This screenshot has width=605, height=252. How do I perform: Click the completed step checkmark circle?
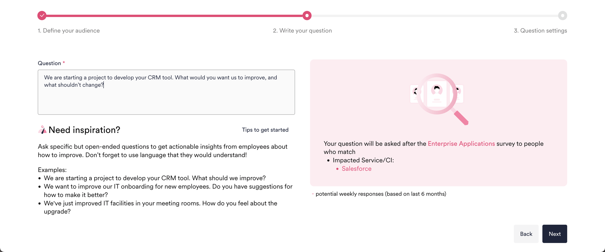pos(42,16)
